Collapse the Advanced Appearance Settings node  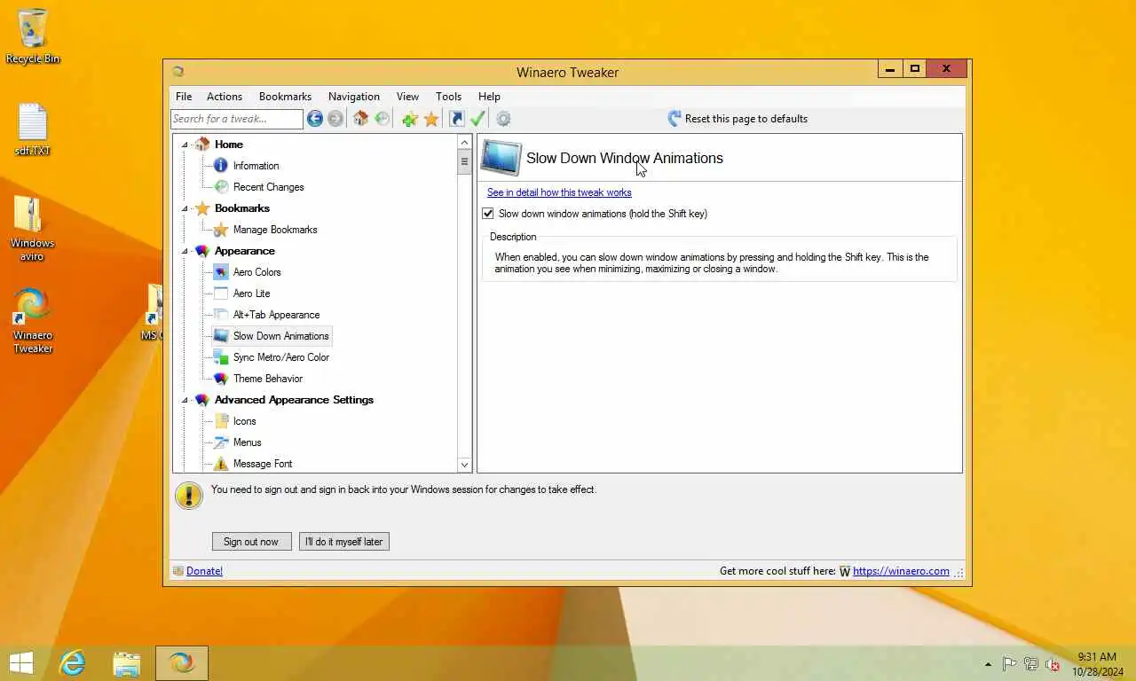pyautogui.click(x=185, y=400)
